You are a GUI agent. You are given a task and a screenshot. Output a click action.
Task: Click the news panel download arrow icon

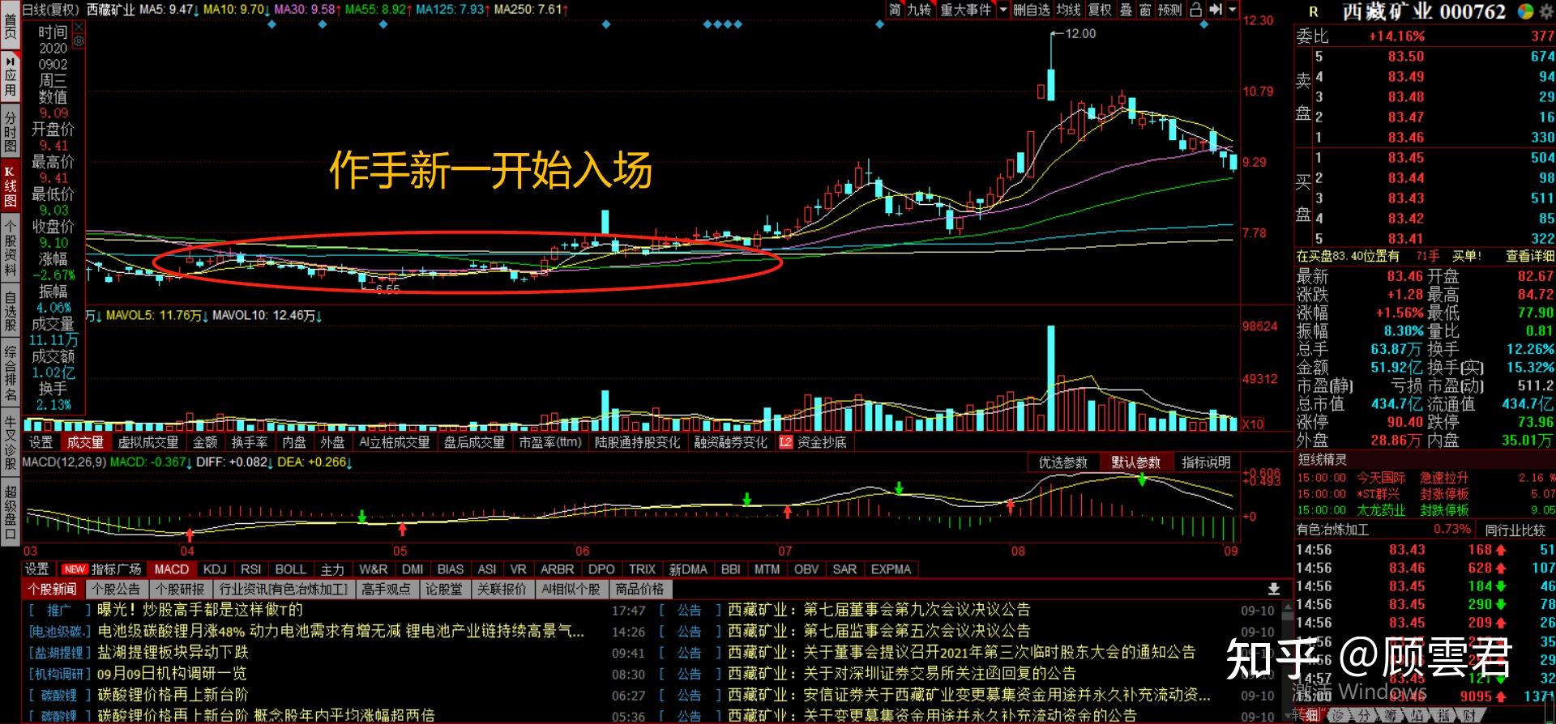click(x=1273, y=590)
